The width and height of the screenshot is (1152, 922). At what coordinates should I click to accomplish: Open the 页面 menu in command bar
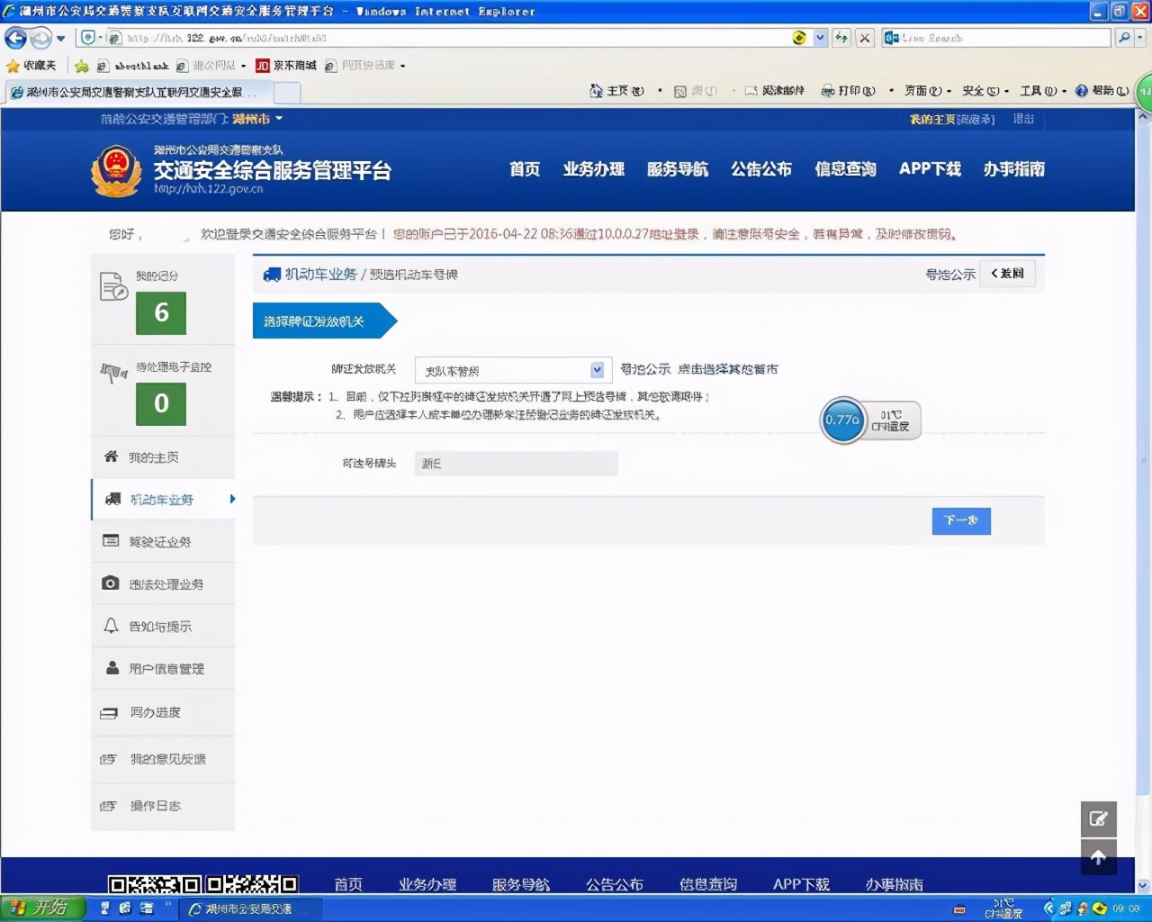[x=927, y=91]
